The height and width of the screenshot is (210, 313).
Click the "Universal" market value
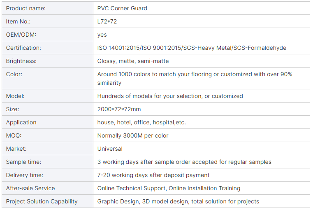point(110,149)
